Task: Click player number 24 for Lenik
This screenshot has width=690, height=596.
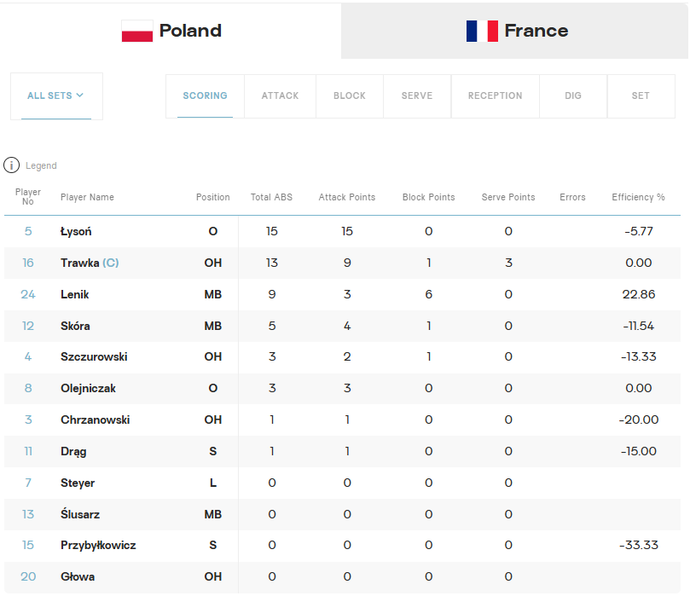Action: click(28, 294)
